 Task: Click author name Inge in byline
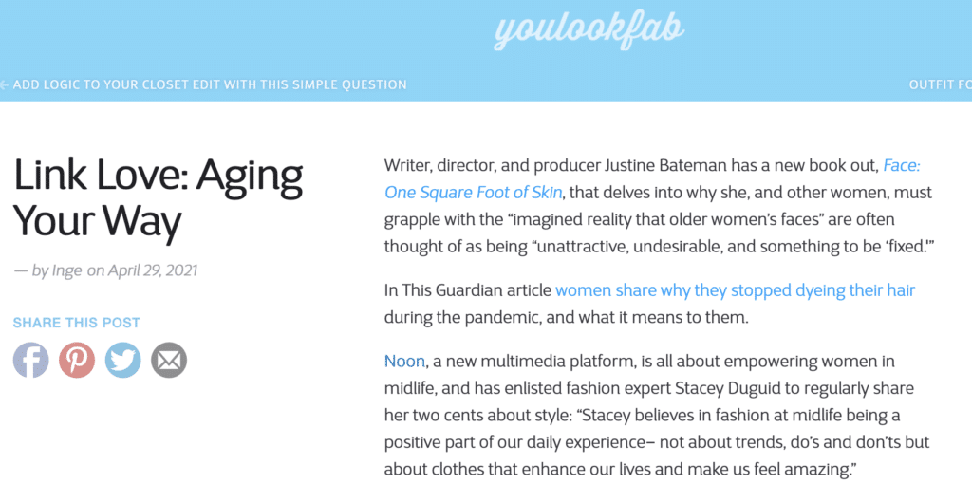tap(67, 270)
